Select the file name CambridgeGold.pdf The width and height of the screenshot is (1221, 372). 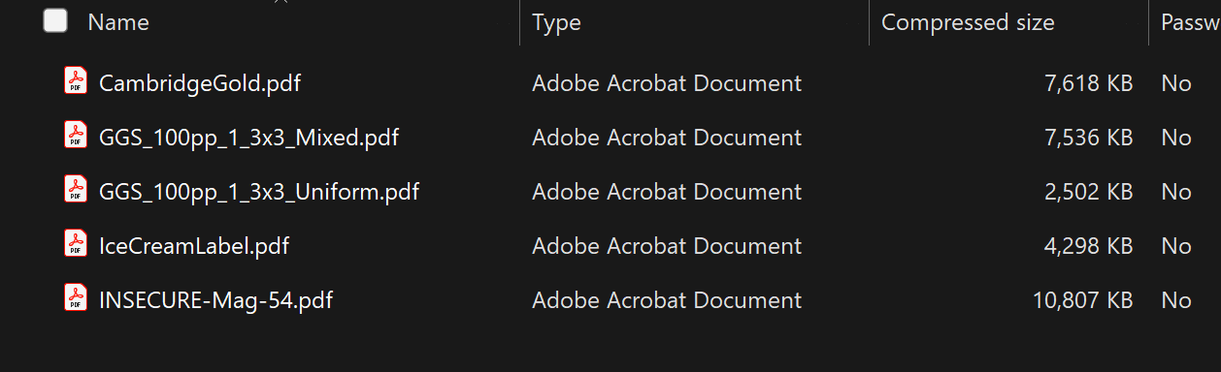pyautogui.click(x=200, y=83)
